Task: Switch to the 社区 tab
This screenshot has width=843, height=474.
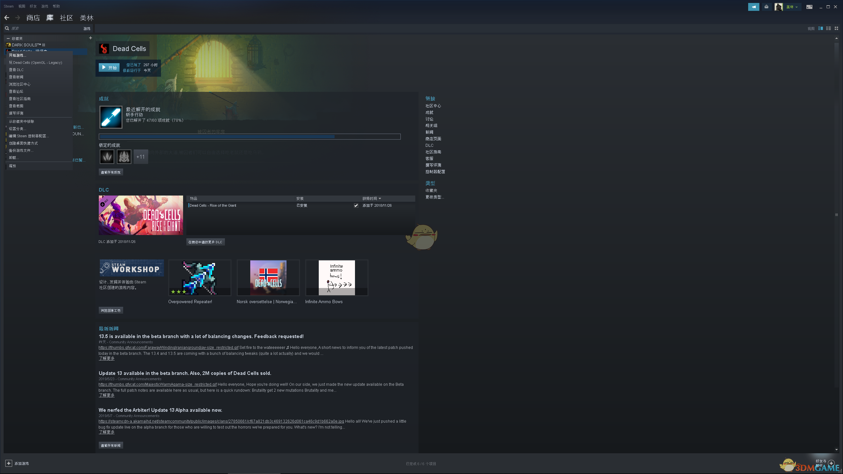Action: 66,18
